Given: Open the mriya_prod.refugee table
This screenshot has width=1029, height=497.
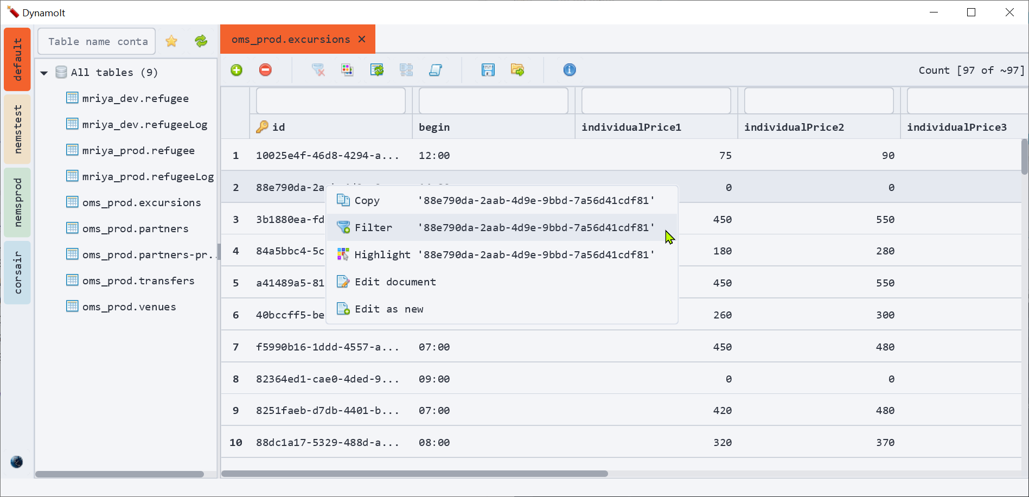Looking at the screenshot, I should 138,150.
